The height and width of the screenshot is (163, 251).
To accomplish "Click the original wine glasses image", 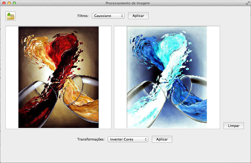I will pos(58,77).
